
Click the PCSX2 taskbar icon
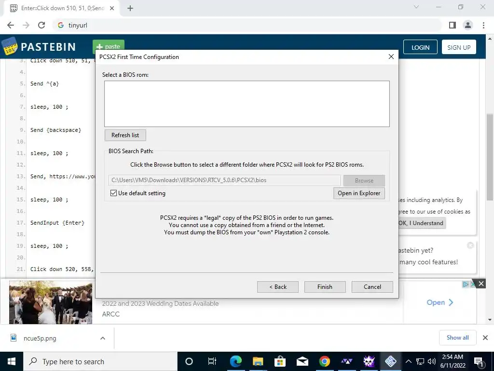(x=390, y=361)
